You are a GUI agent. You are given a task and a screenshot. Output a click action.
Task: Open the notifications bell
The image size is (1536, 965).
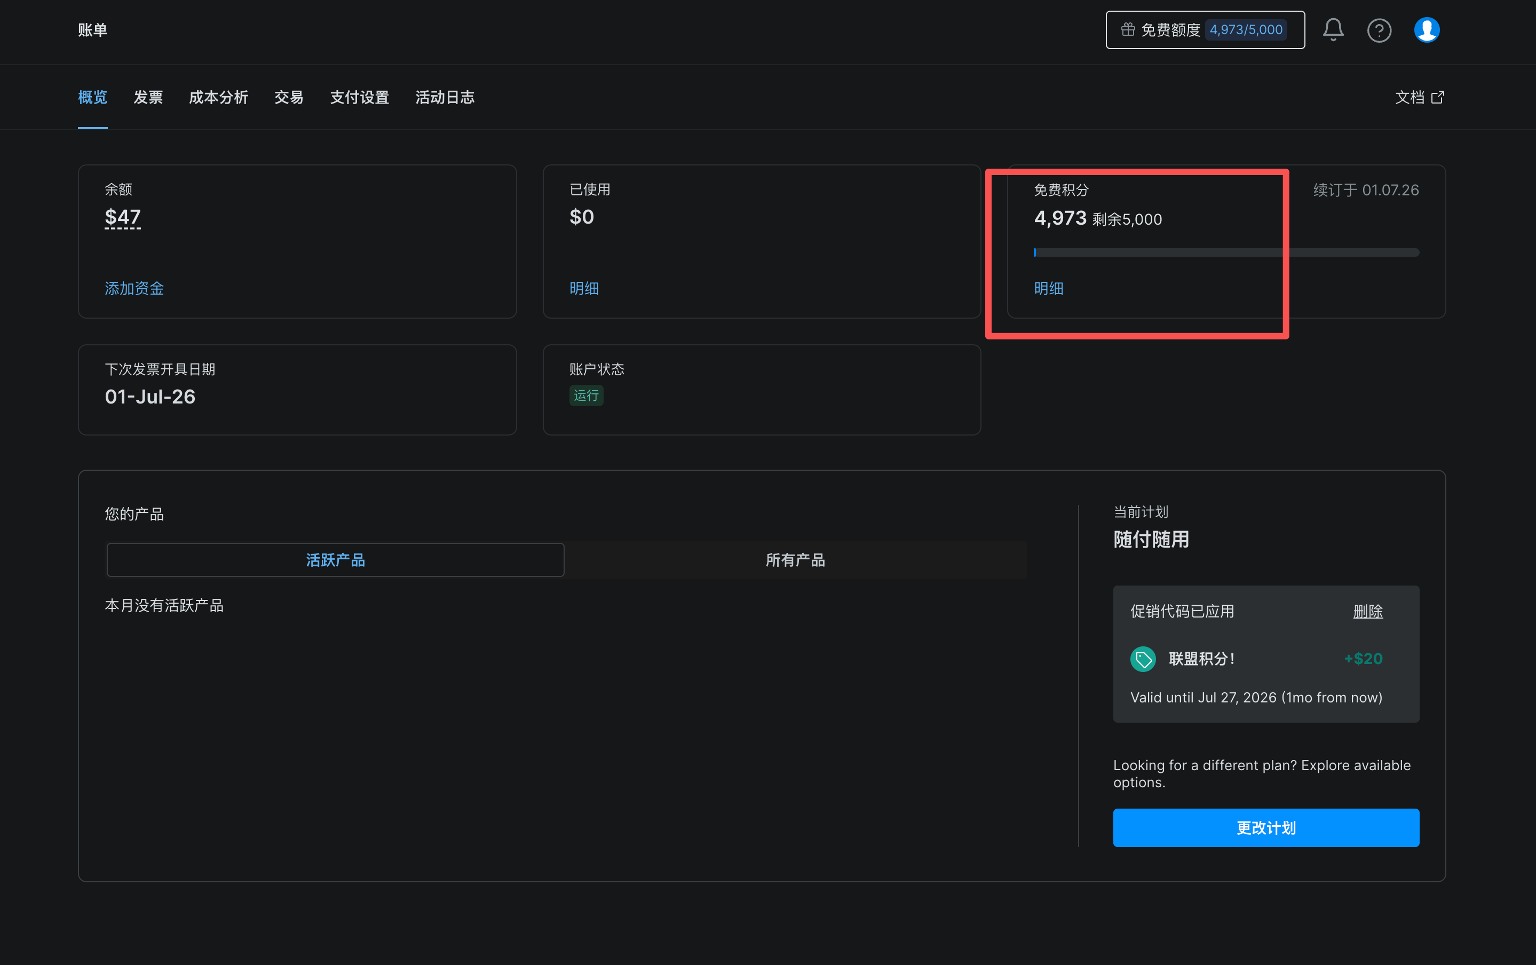[x=1333, y=30]
